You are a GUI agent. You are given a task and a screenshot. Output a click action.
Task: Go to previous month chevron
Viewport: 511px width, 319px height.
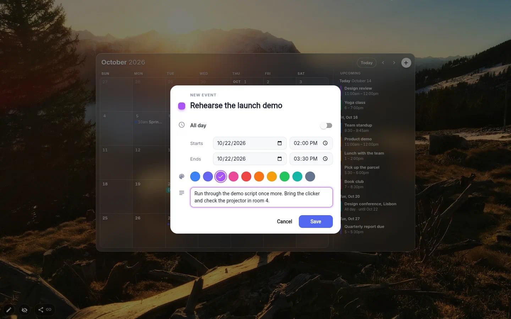[x=383, y=63]
